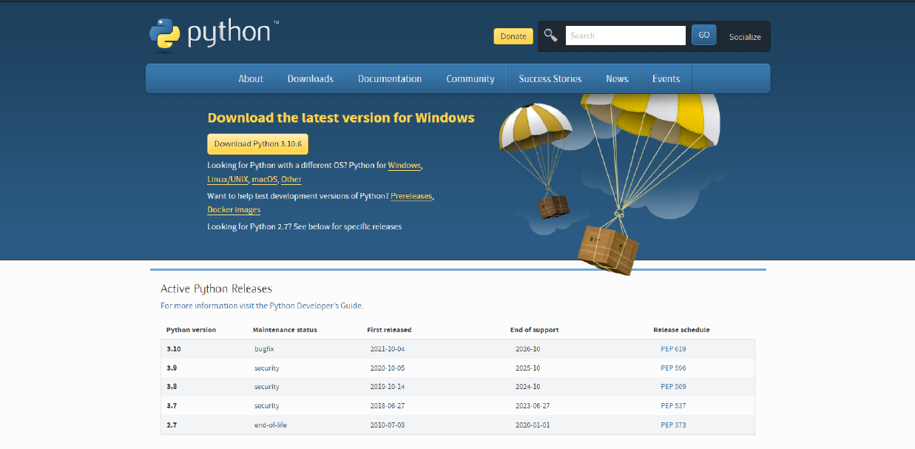Click the End of support column header
The image size is (915, 449).
pos(534,330)
